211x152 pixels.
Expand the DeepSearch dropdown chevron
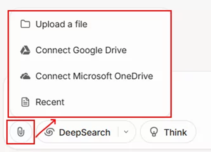(126, 132)
